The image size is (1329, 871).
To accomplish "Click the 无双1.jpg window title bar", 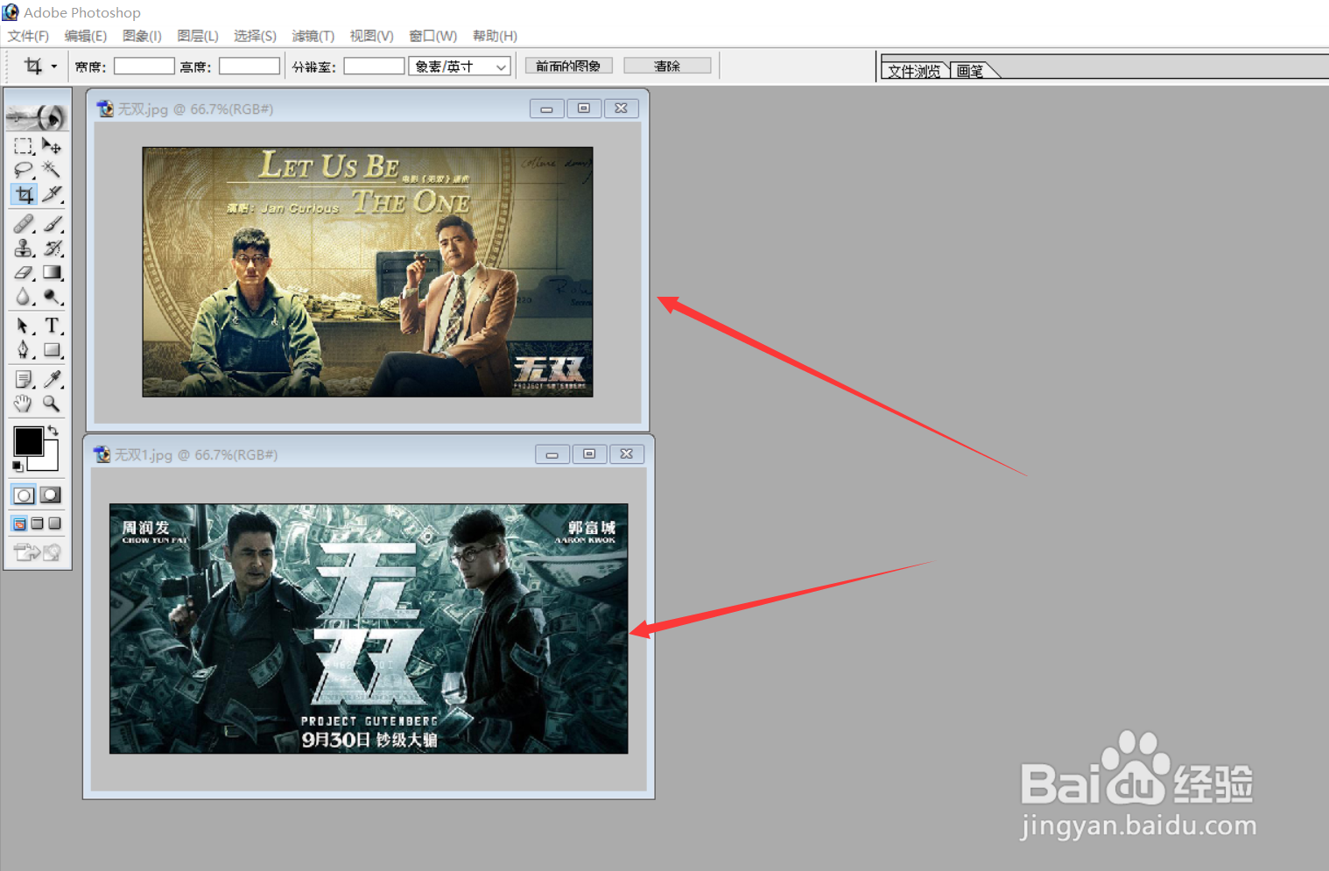I will 369,454.
